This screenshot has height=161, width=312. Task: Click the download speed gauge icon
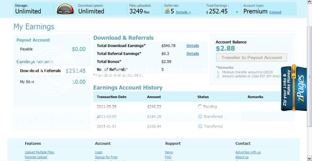click(x=65, y=9)
